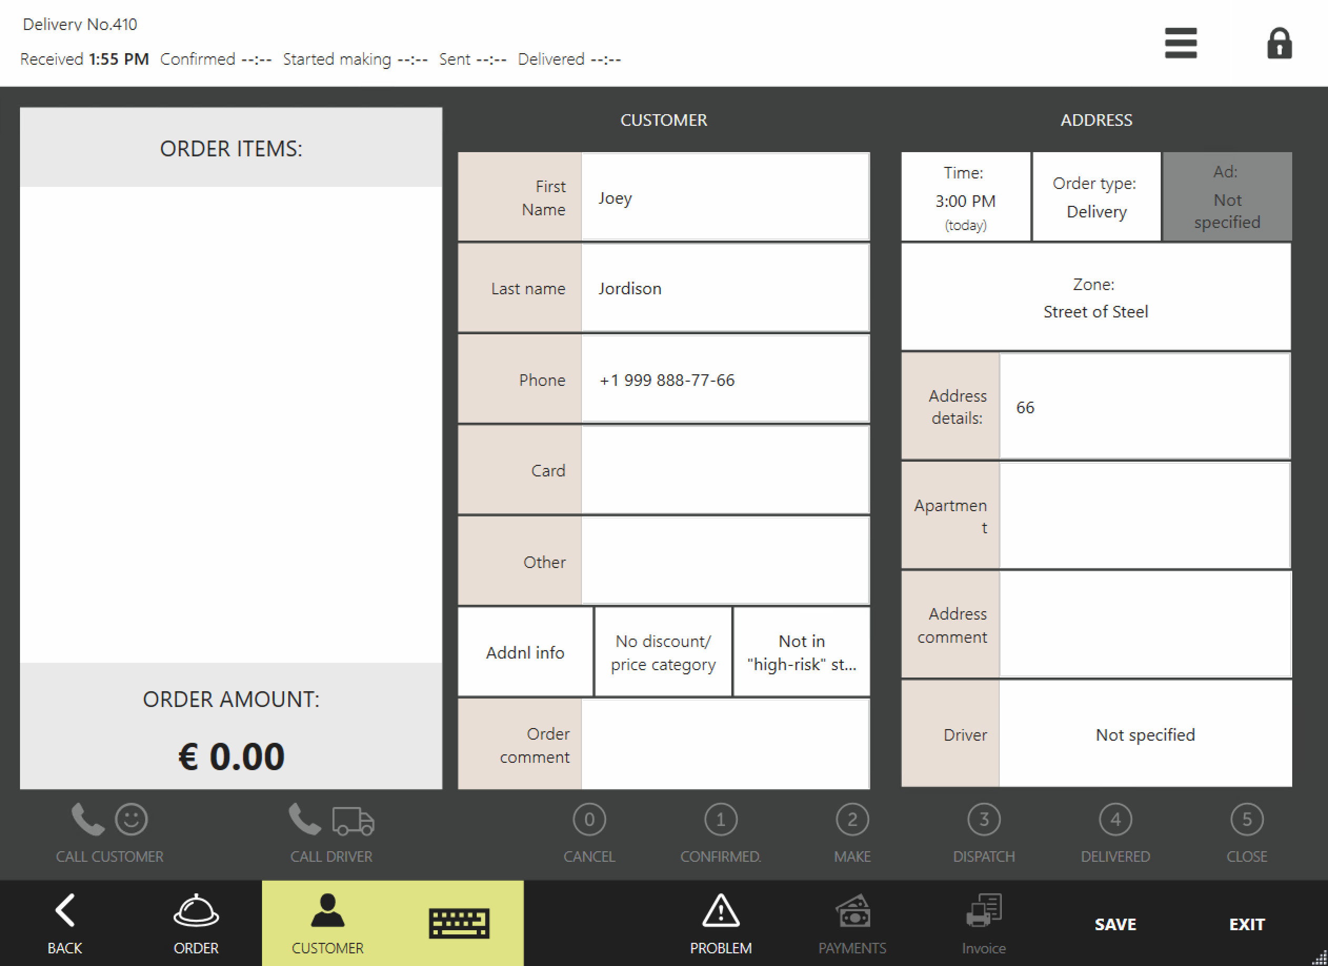Screen dimensions: 1328x966
Task: Set order status to Dispatch (3)
Action: coord(984,819)
